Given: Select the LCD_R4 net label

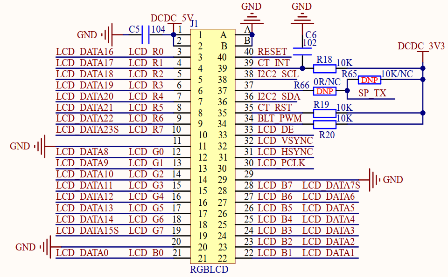Looking at the screenshot, I should coord(146,96).
